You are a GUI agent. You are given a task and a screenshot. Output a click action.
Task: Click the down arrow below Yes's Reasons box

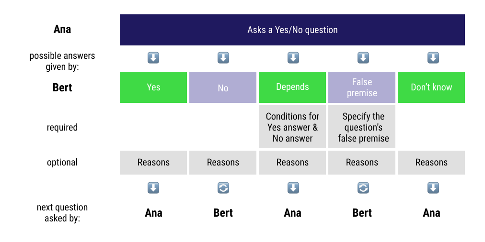click(x=153, y=188)
